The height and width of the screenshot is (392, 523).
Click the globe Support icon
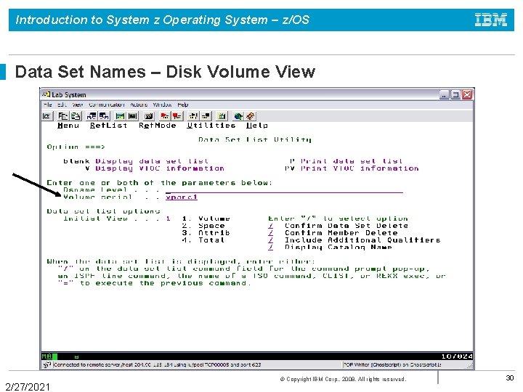(238, 116)
